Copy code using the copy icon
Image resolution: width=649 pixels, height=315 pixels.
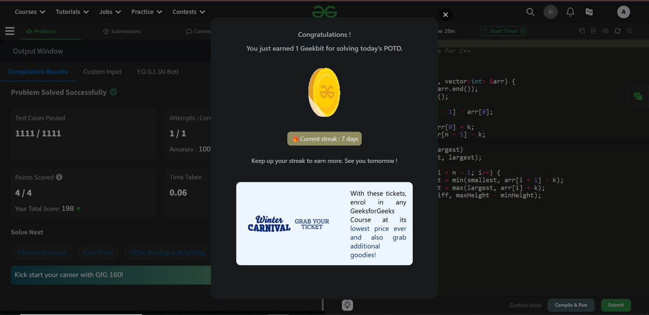[582, 31]
